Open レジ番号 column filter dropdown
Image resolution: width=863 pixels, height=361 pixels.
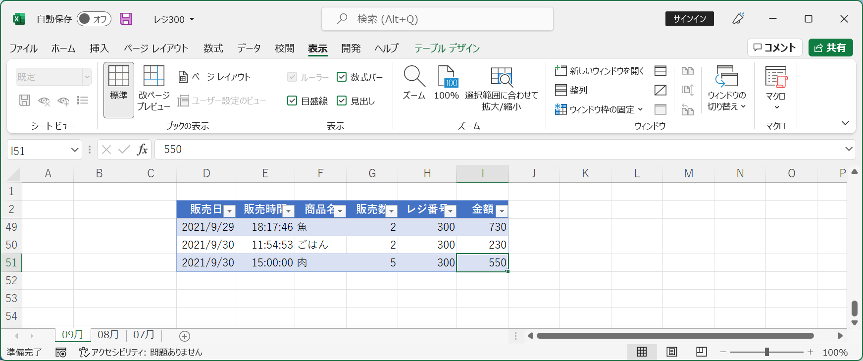pyautogui.click(x=450, y=211)
